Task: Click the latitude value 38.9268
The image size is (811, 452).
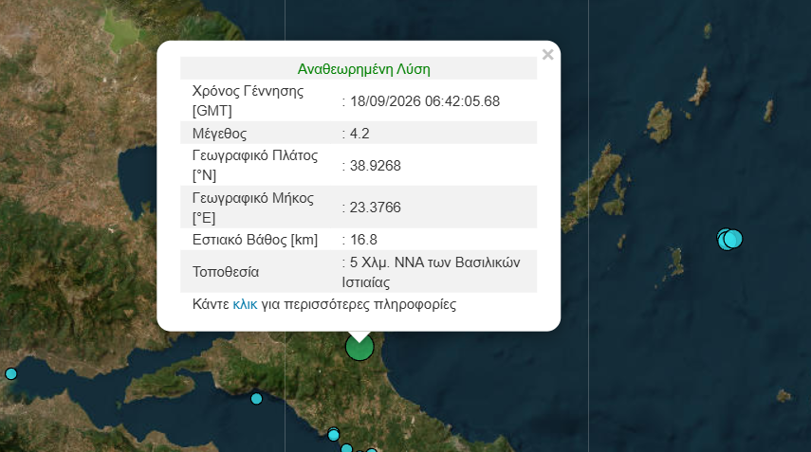Action: coord(375,166)
